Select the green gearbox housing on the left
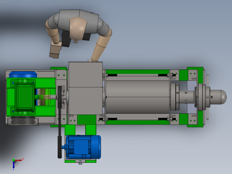Viewport: 232px width, 174px height. [x=25, y=97]
